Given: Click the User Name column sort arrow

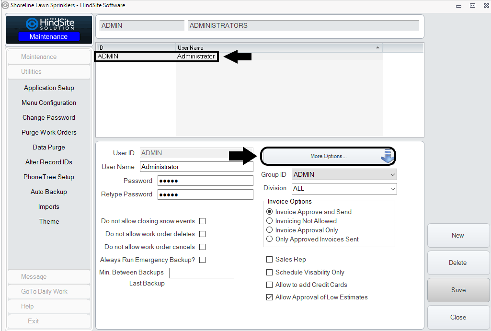Looking at the screenshot, I should (377, 48).
